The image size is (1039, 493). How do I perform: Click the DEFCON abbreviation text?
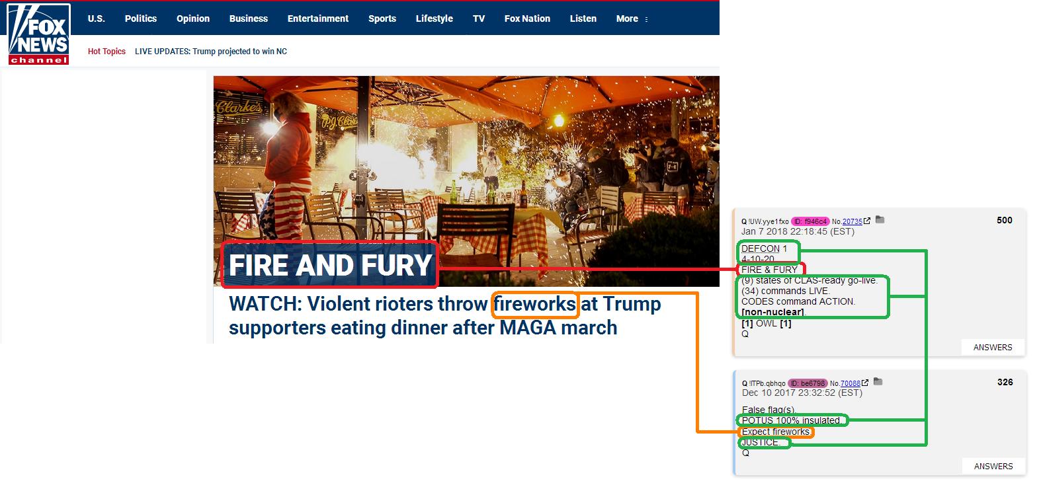tap(761, 248)
